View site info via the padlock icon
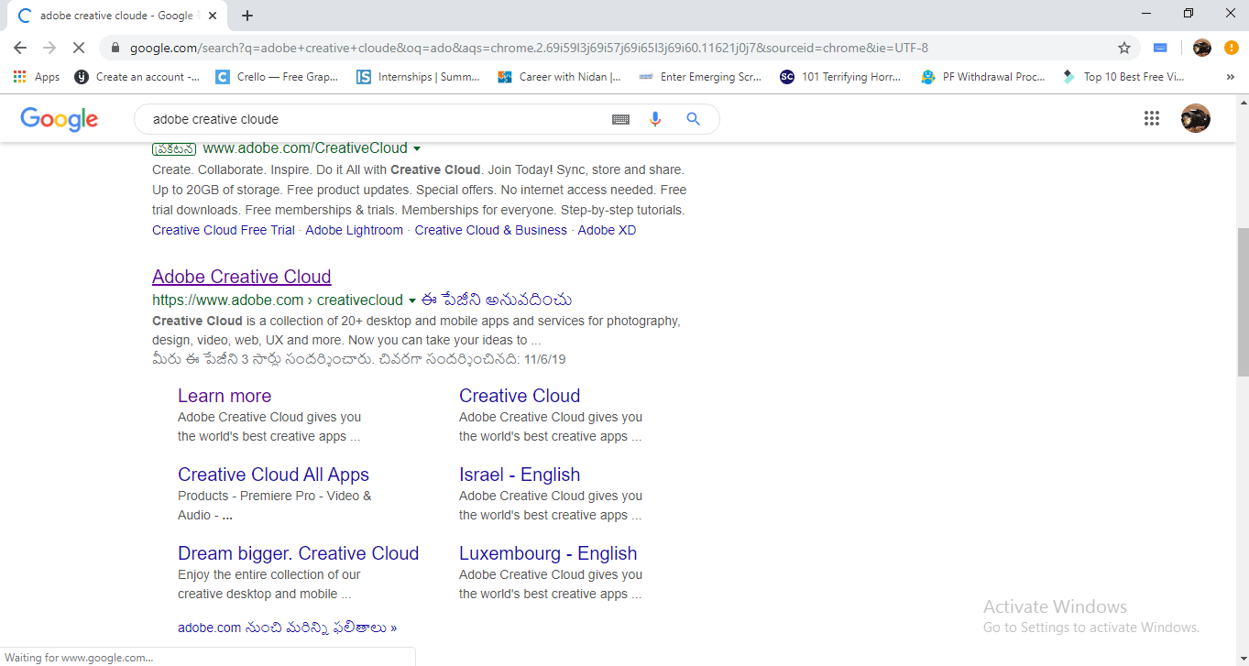The width and height of the screenshot is (1249, 666). [115, 47]
